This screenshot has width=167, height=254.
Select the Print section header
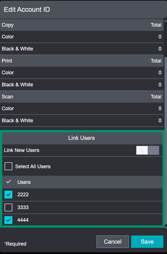(x=82, y=61)
